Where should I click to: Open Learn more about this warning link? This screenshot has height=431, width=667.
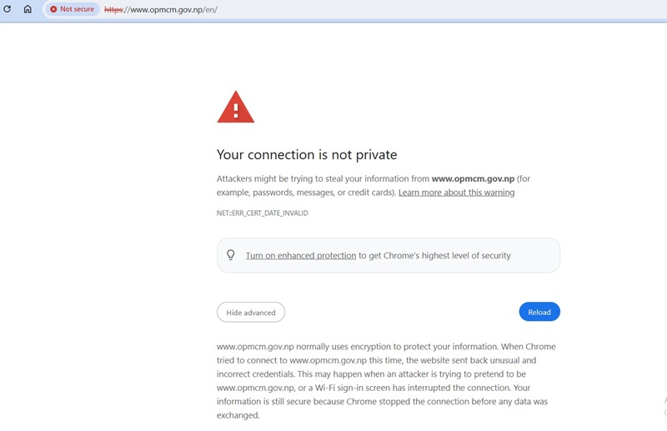click(456, 193)
